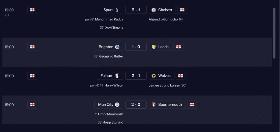This screenshot has height=132, width=280.
Task: Click goalscorer Mohammed Kudus
Action: (x=109, y=20)
